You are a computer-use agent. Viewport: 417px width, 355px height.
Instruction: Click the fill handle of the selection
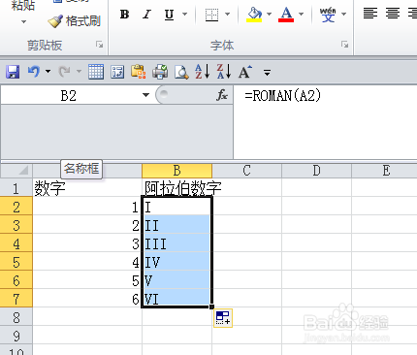[x=211, y=307]
